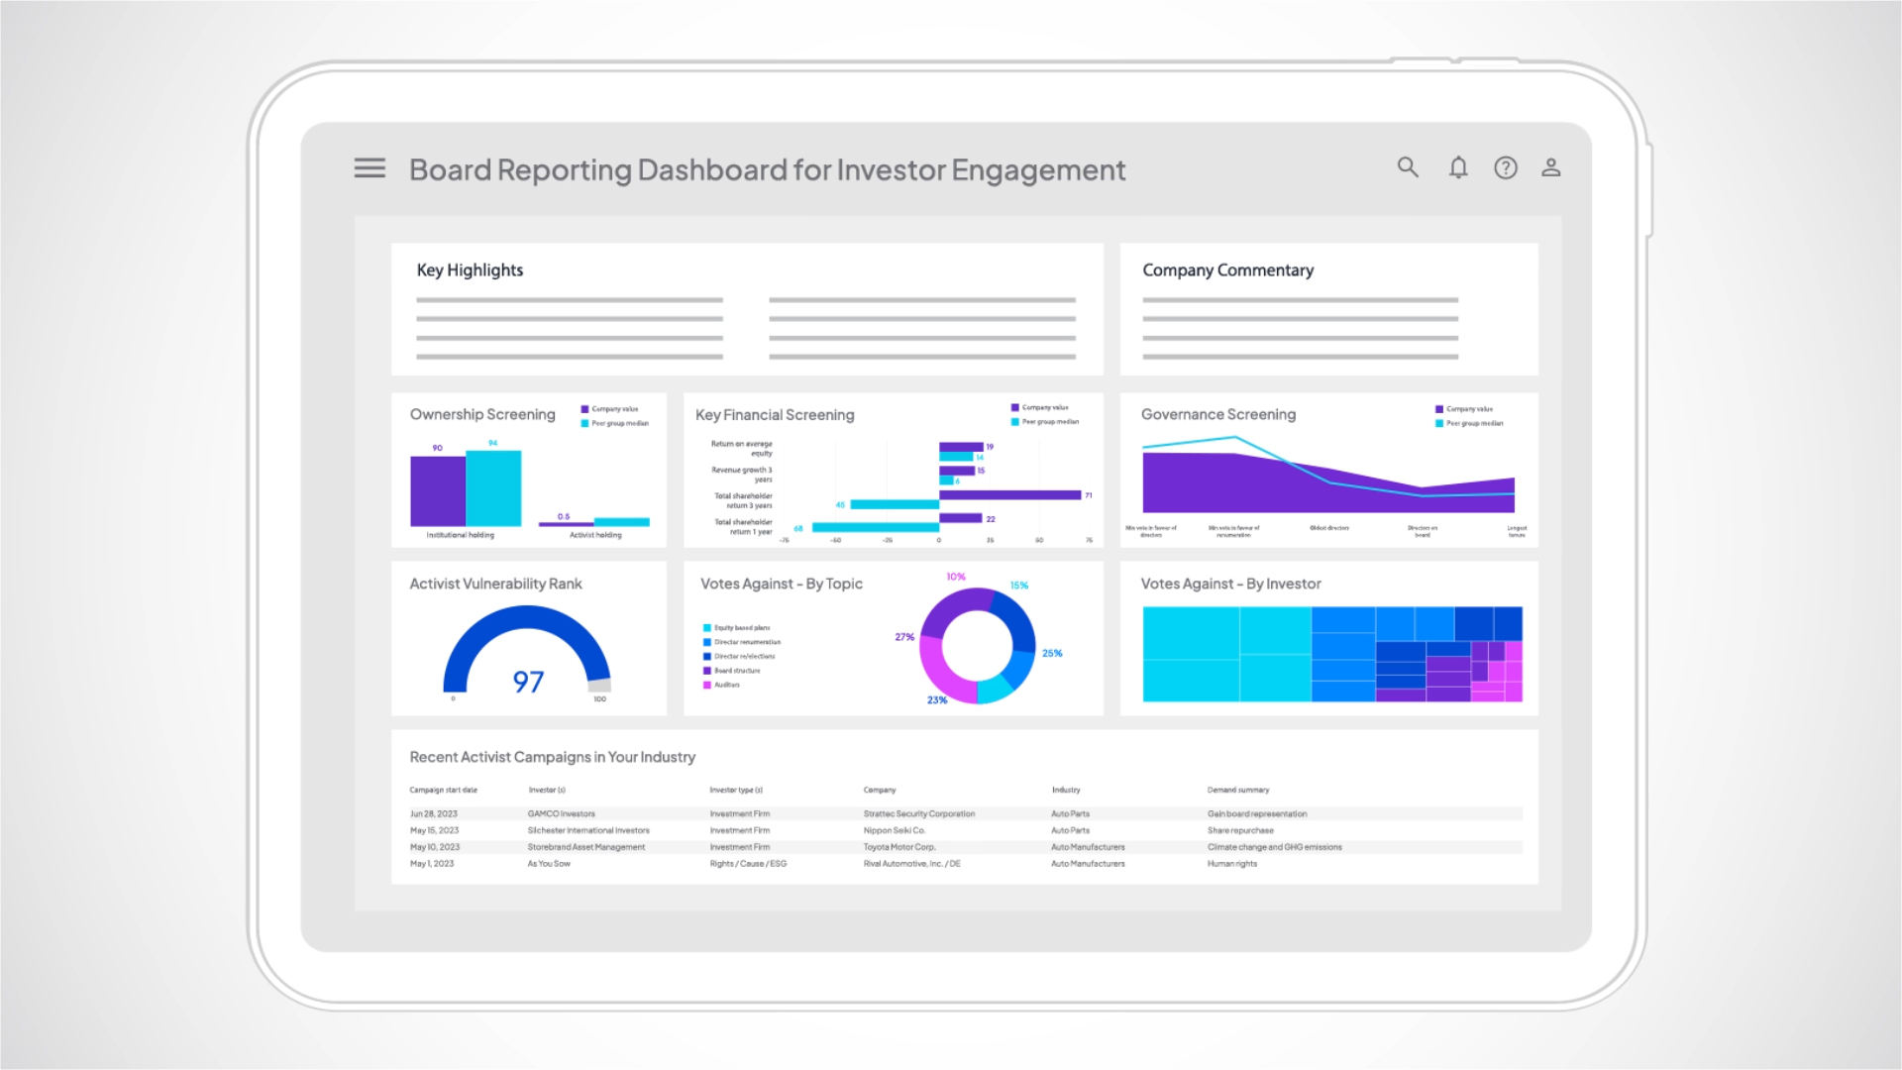Open the user profile icon
1902x1070 pixels.
tap(1551, 167)
